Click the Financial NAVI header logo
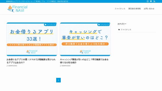This screenshot has height=91, width=162. (17, 9)
